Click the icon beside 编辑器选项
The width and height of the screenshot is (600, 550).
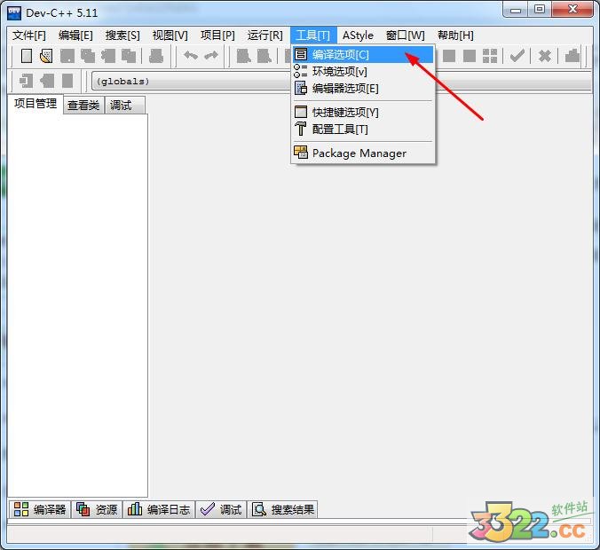click(x=301, y=88)
